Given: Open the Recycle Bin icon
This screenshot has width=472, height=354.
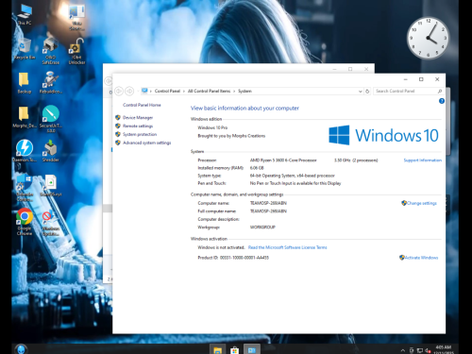Looking at the screenshot, I should [x=25, y=49].
